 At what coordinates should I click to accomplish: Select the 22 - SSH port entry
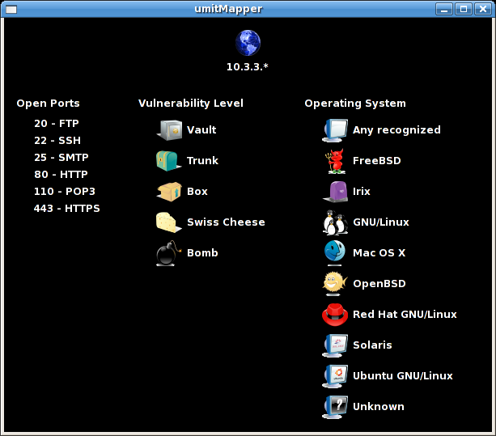57,141
